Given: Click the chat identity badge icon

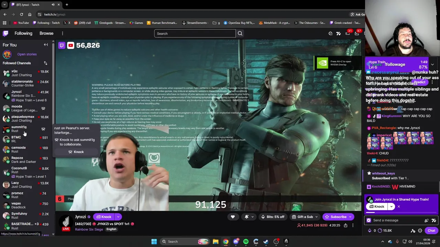Looking at the screenshot, I should [369, 220].
